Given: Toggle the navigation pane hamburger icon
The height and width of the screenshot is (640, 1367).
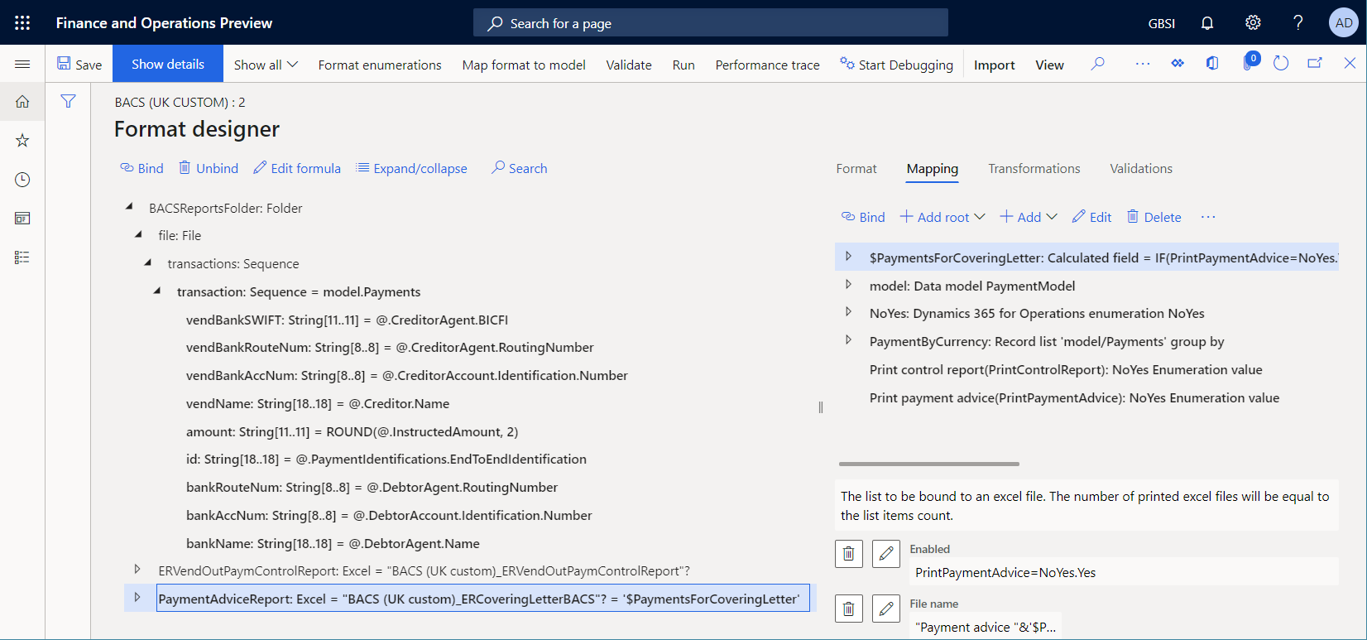Looking at the screenshot, I should click(22, 65).
